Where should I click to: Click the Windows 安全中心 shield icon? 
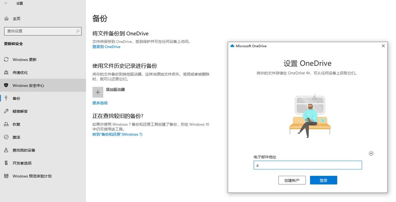[x=6, y=86]
